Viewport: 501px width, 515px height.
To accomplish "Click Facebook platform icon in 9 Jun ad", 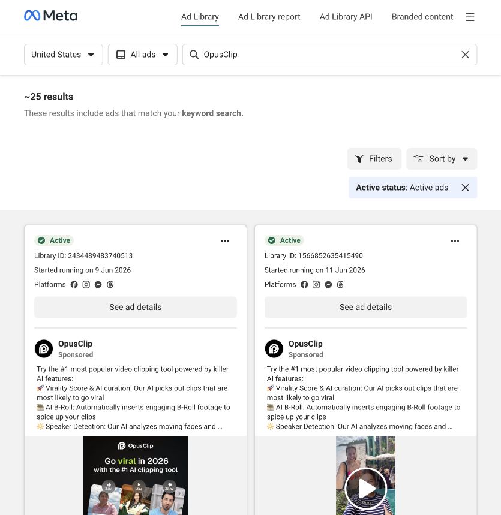I will click(x=74, y=284).
